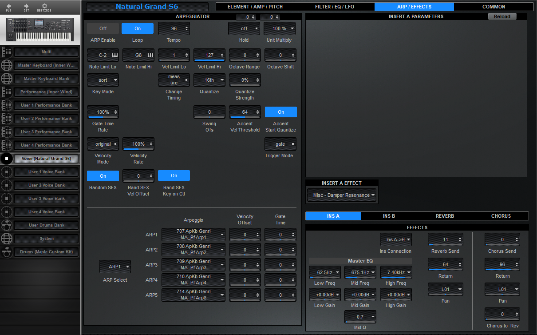Open the Key Mode sort dropdown
This screenshot has height=335, width=537.
tap(103, 80)
